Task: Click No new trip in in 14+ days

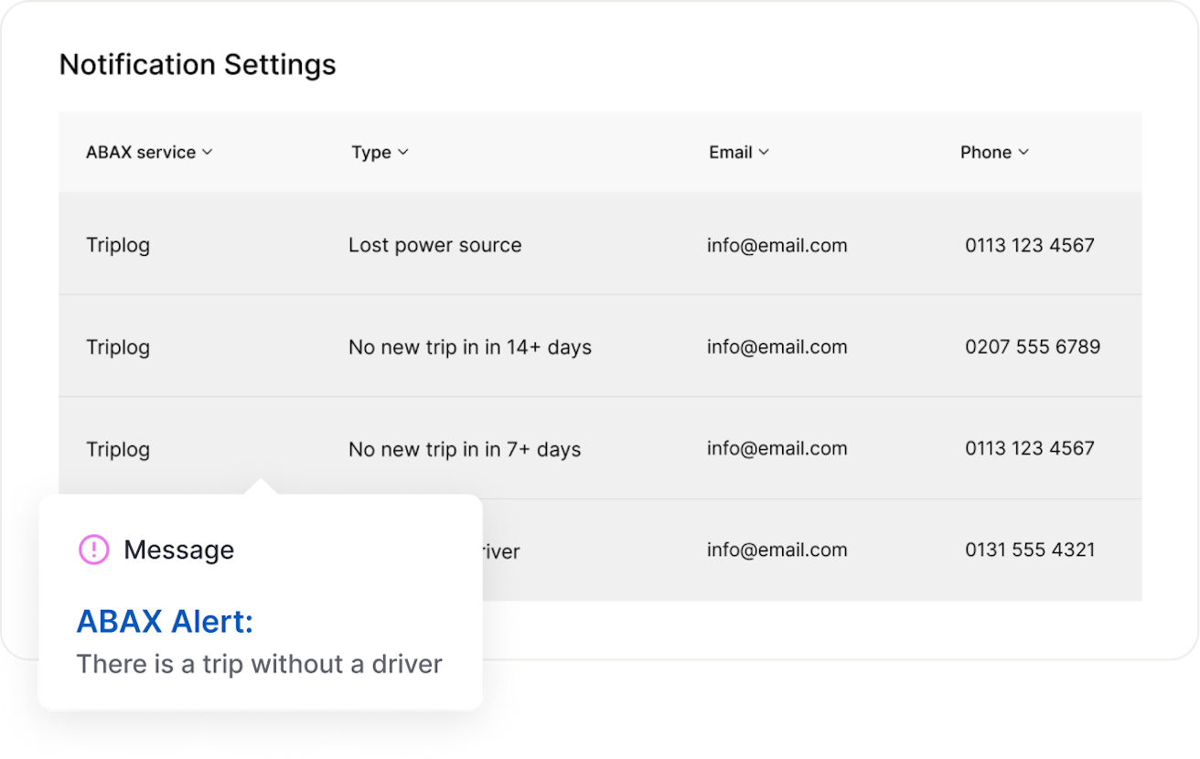Action: (470, 347)
